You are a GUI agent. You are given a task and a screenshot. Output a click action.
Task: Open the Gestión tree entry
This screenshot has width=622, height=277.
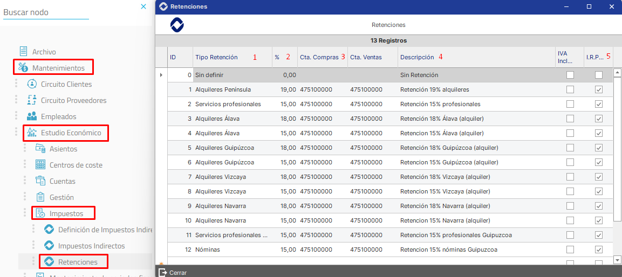tap(61, 197)
